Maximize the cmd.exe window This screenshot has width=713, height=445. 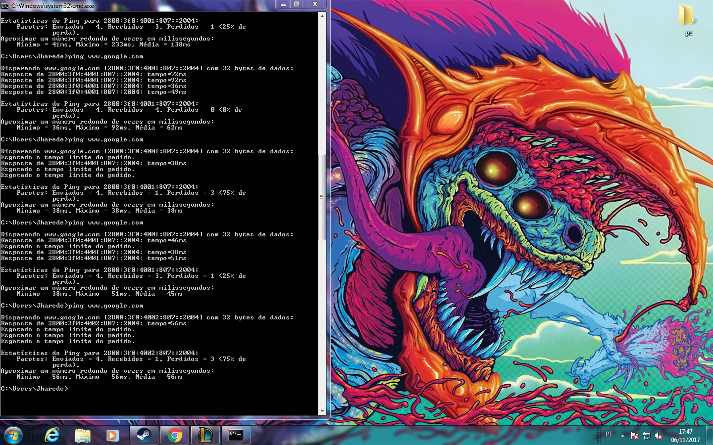296,4
